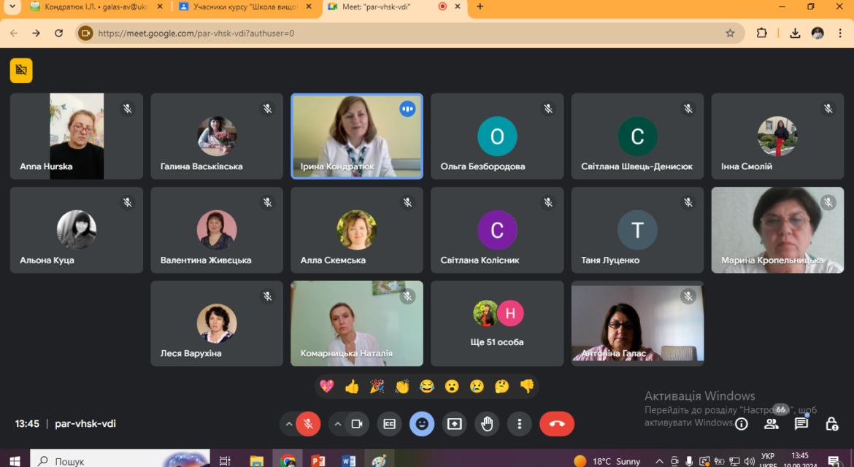
Task: Turn on closed captions CC button
Action: 390,424
